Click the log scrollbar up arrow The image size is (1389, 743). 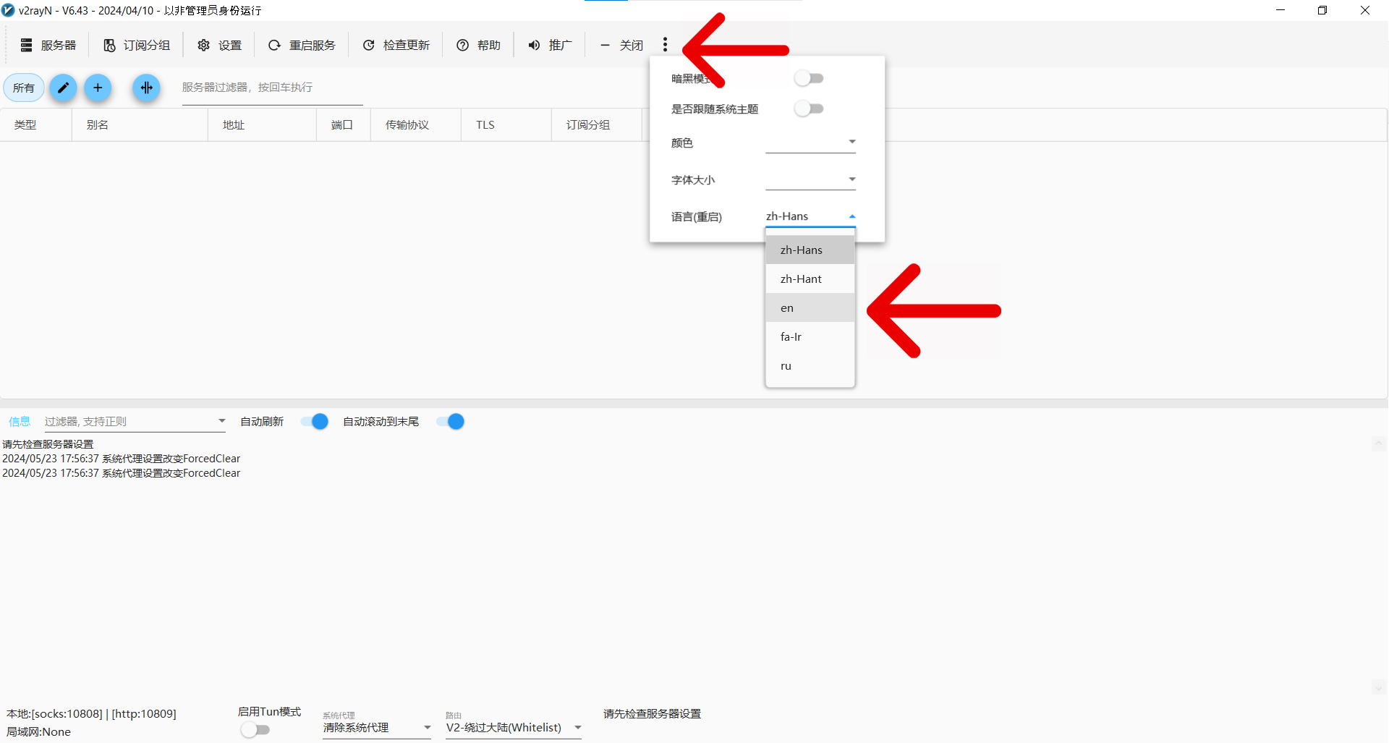pos(1379,443)
